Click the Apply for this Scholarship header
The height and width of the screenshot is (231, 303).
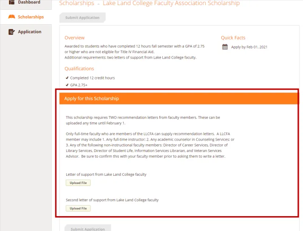click(179, 99)
